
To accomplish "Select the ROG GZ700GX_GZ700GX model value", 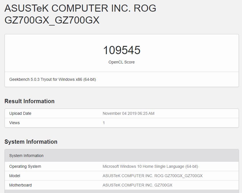I will point(153,176).
